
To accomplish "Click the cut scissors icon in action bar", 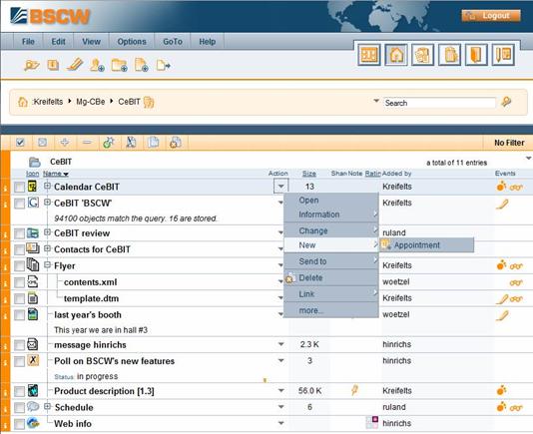I will [x=131, y=142].
